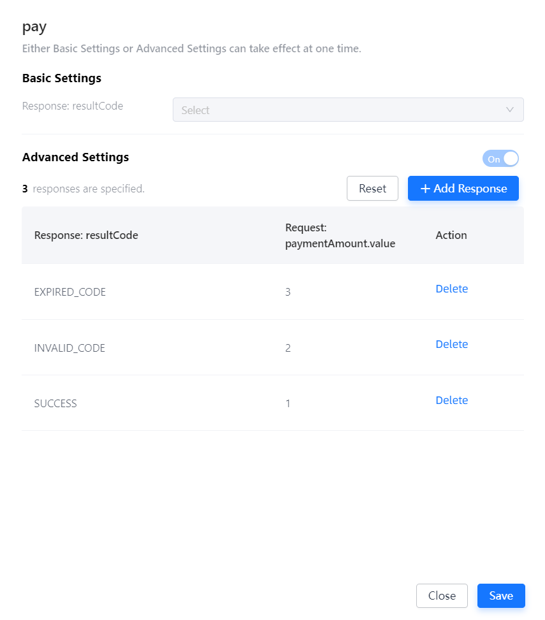Click payment amount value 2 cell
Screen dimensions: 545x620
coord(288,348)
